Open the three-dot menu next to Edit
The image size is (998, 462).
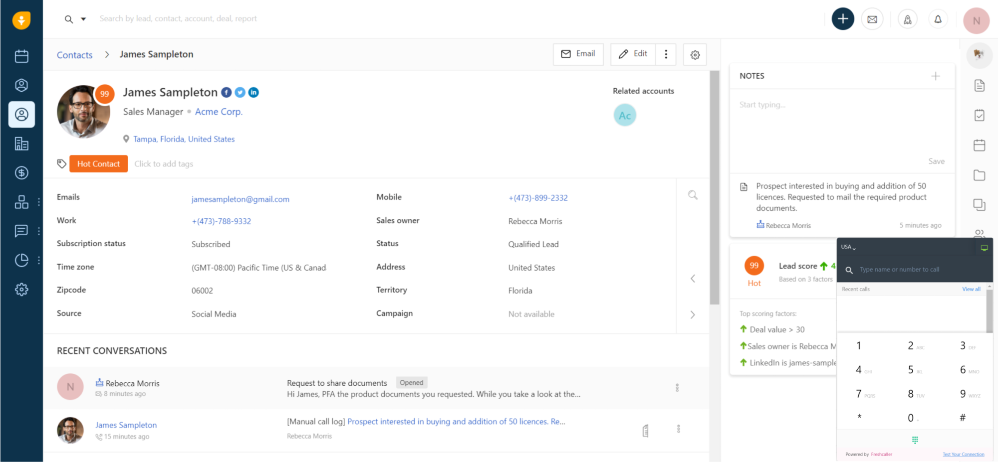tap(666, 54)
